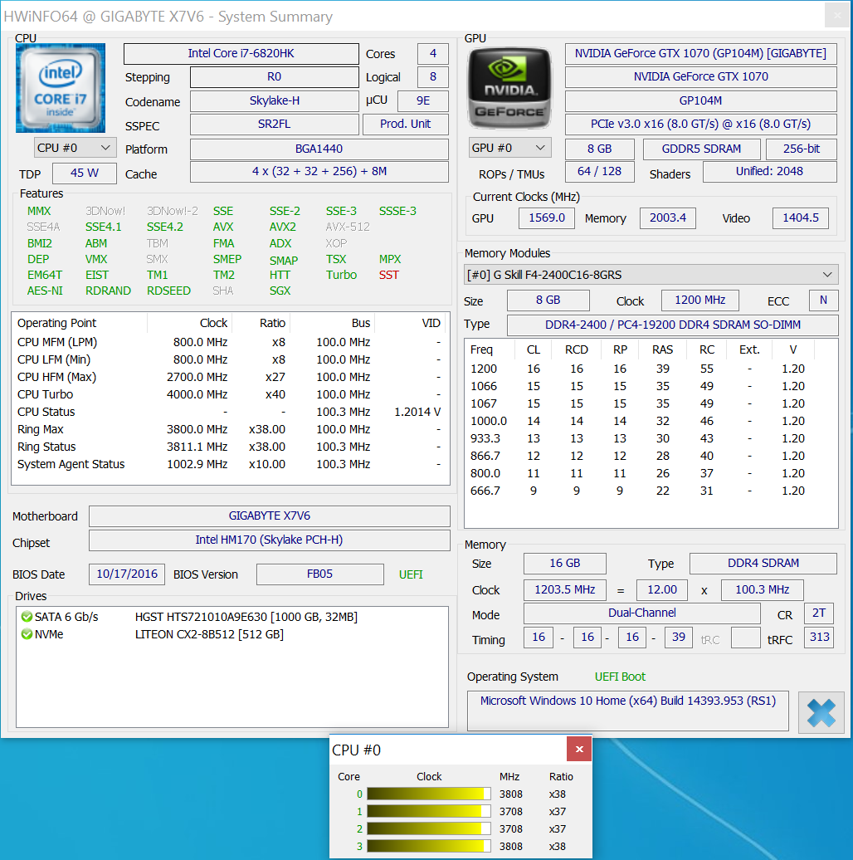This screenshot has width=853, height=860.
Task: Click the Video clock 1404.5 value
Action: pyautogui.click(x=801, y=218)
